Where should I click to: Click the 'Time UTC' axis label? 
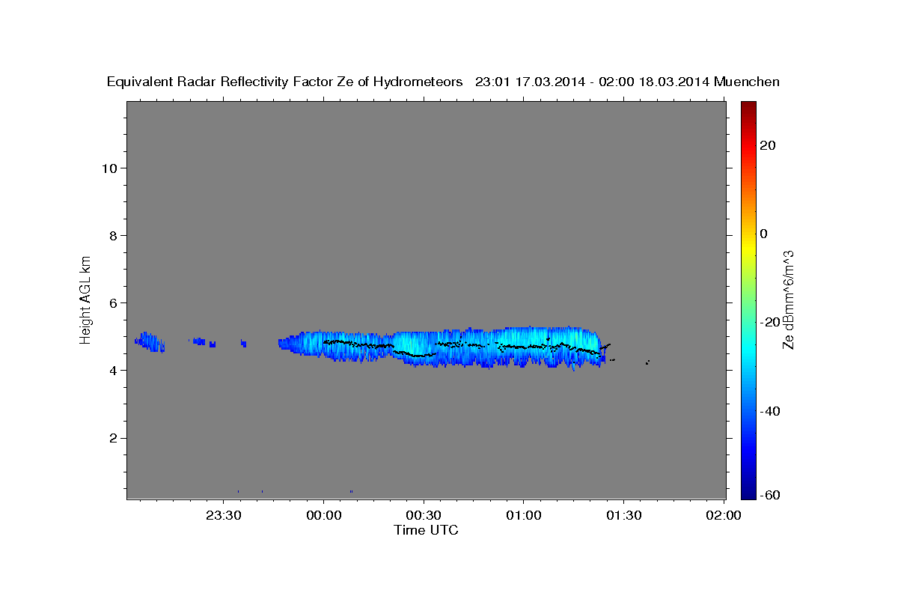click(x=426, y=530)
